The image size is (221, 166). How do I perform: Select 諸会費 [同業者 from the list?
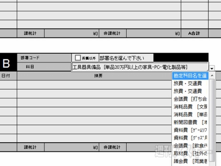point(190,161)
